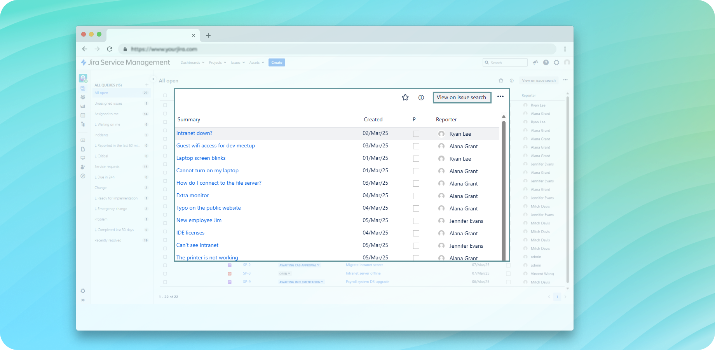Add a new queue with the plus icon
Screen dimensions: 715x350
point(147,85)
